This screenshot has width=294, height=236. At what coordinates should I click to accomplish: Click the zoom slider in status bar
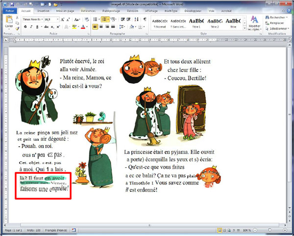point(270,230)
